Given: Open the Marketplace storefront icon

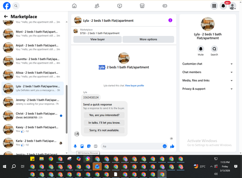Looking at the screenshot, I should click(142, 6).
